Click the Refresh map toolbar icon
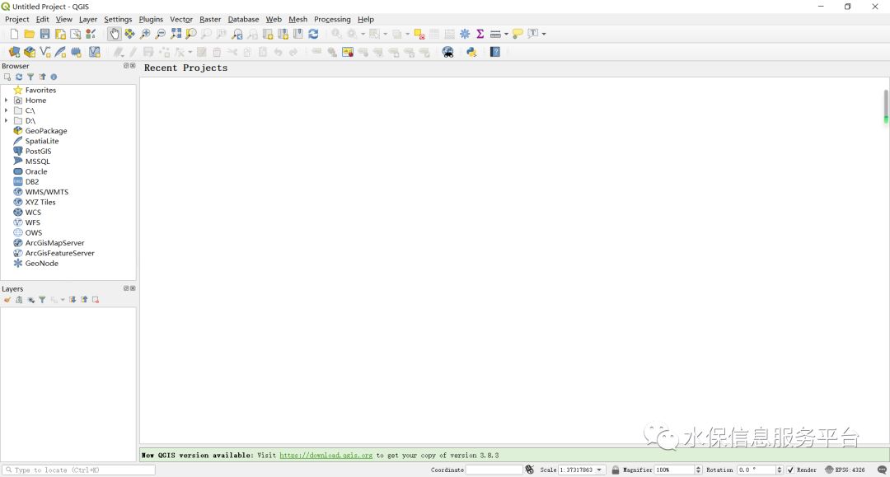Image resolution: width=890 pixels, height=477 pixels. click(x=313, y=34)
